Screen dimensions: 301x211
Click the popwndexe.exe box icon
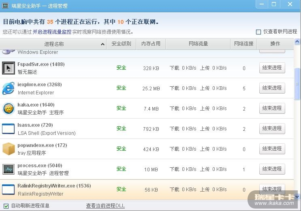pos(8,149)
